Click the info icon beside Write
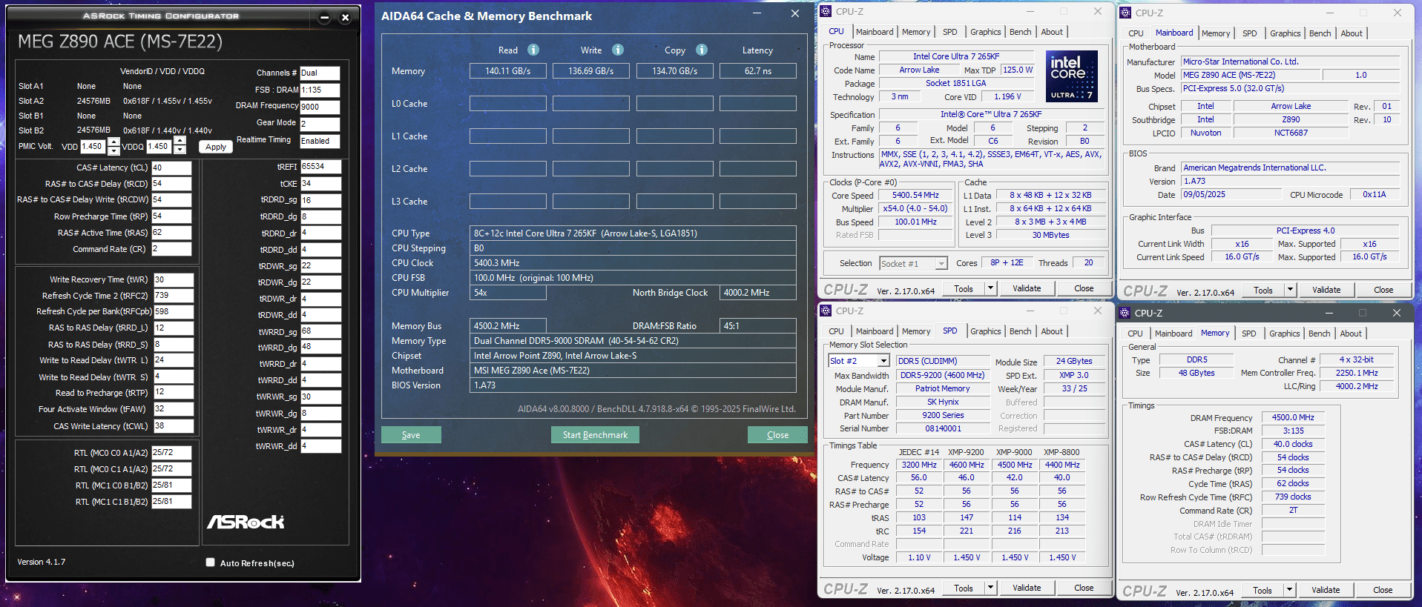Viewport: 1422px width, 607px height. 618,50
